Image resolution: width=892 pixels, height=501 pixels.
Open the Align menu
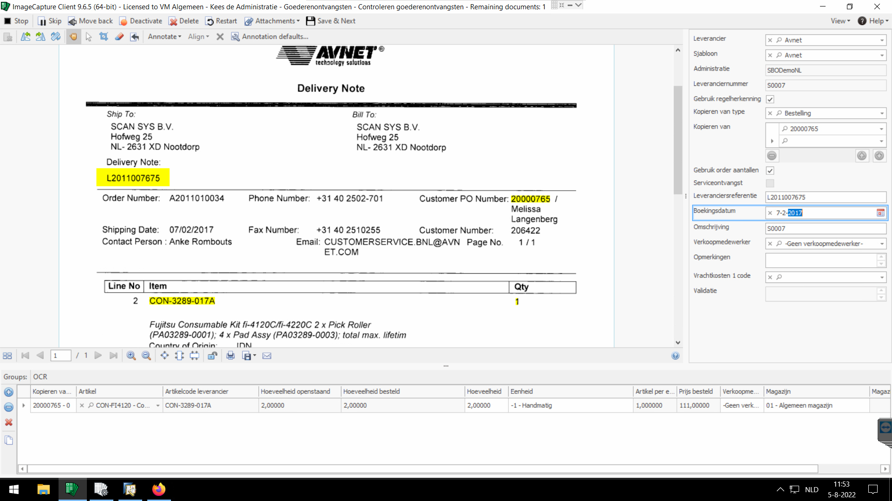pos(198,37)
